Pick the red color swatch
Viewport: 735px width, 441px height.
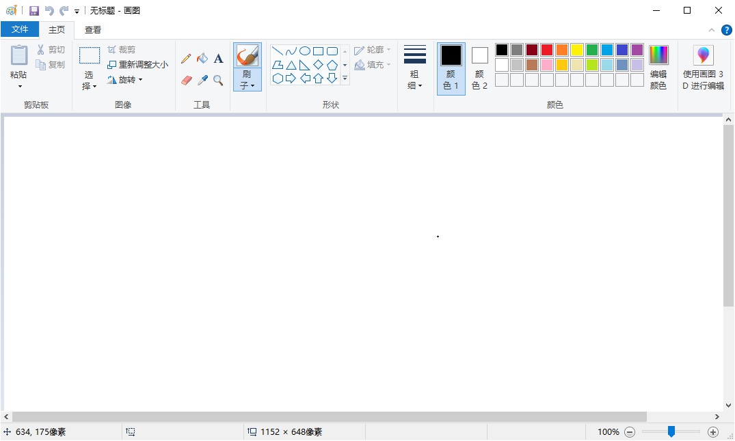[547, 50]
